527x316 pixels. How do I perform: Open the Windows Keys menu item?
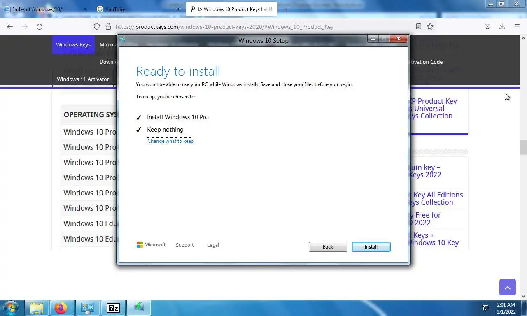coord(73,44)
